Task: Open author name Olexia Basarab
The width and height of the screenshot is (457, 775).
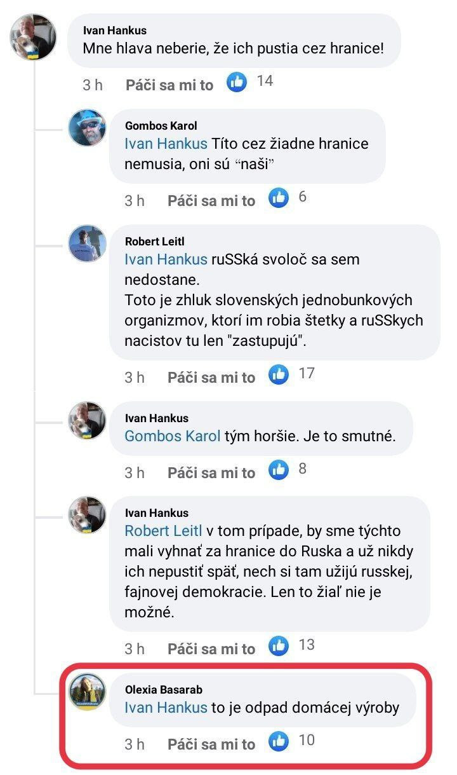Action: tap(164, 689)
